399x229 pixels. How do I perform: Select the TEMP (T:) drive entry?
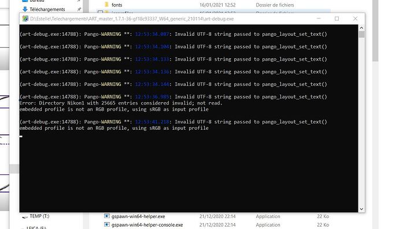pyautogui.click(x=39, y=216)
